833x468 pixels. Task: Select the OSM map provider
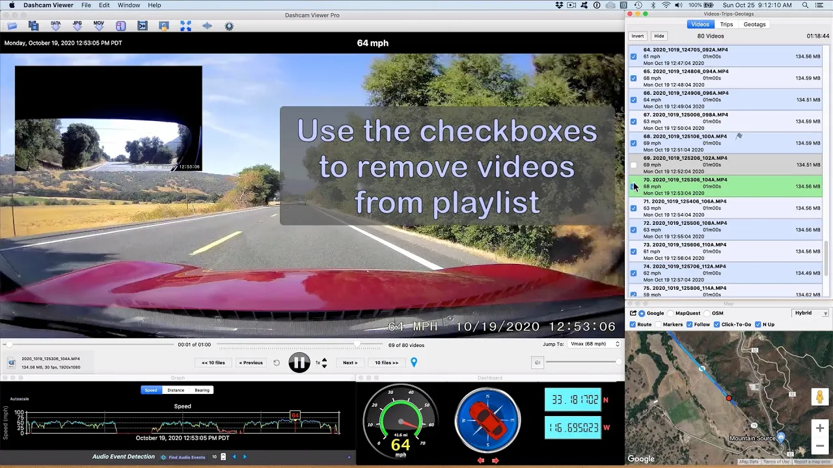(707, 313)
